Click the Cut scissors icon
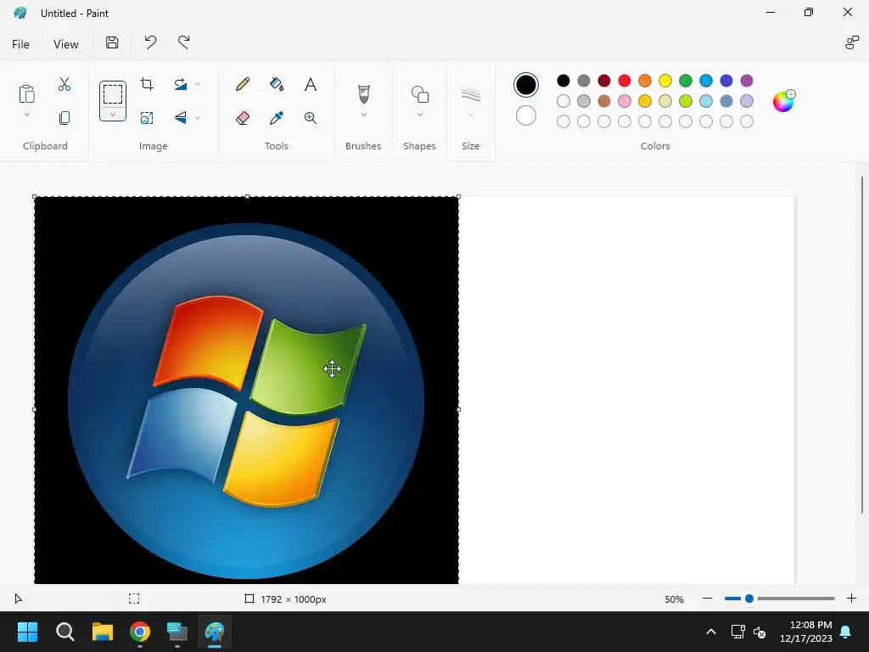Viewport: 869px width, 652px height. (x=64, y=84)
